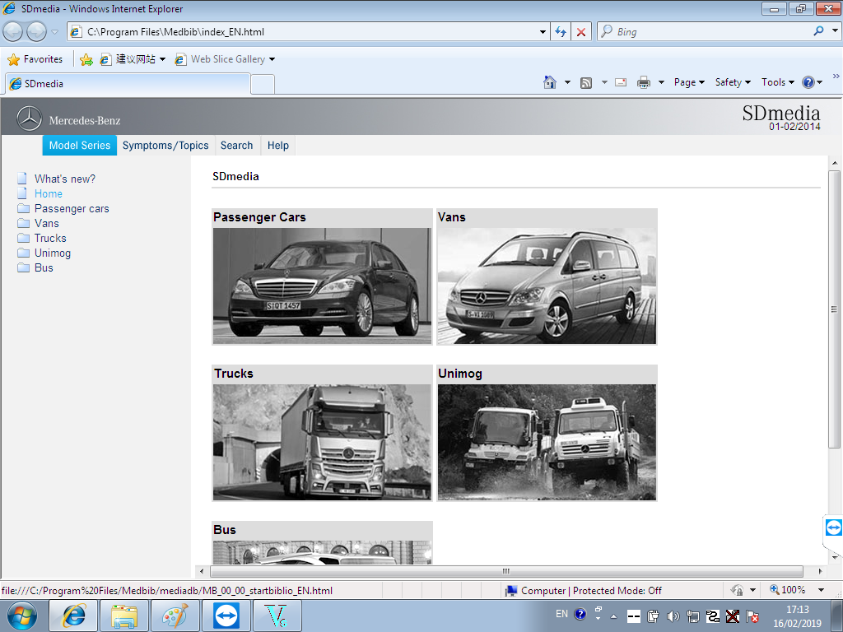
Task: Expand the Safety dropdown menu
Action: click(x=733, y=82)
